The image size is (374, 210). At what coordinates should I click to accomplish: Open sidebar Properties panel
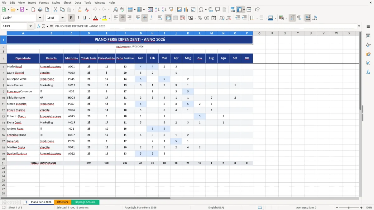pyautogui.click(x=368, y=36)
